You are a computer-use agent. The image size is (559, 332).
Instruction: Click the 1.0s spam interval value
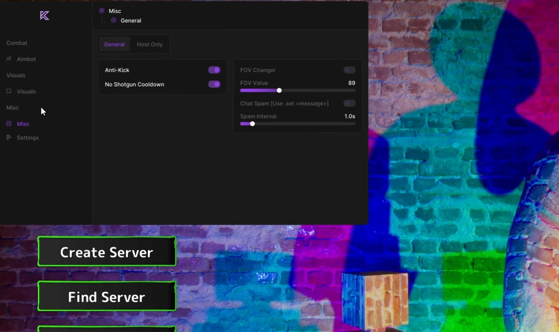click(x=350, y=116)
